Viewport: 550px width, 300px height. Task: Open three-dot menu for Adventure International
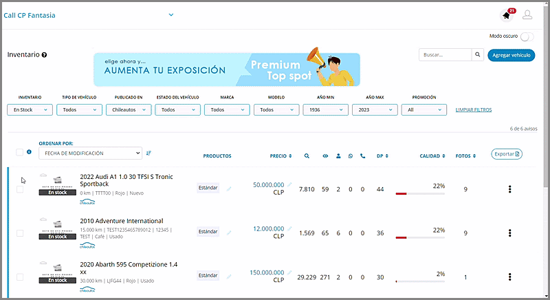click(509, 233)
